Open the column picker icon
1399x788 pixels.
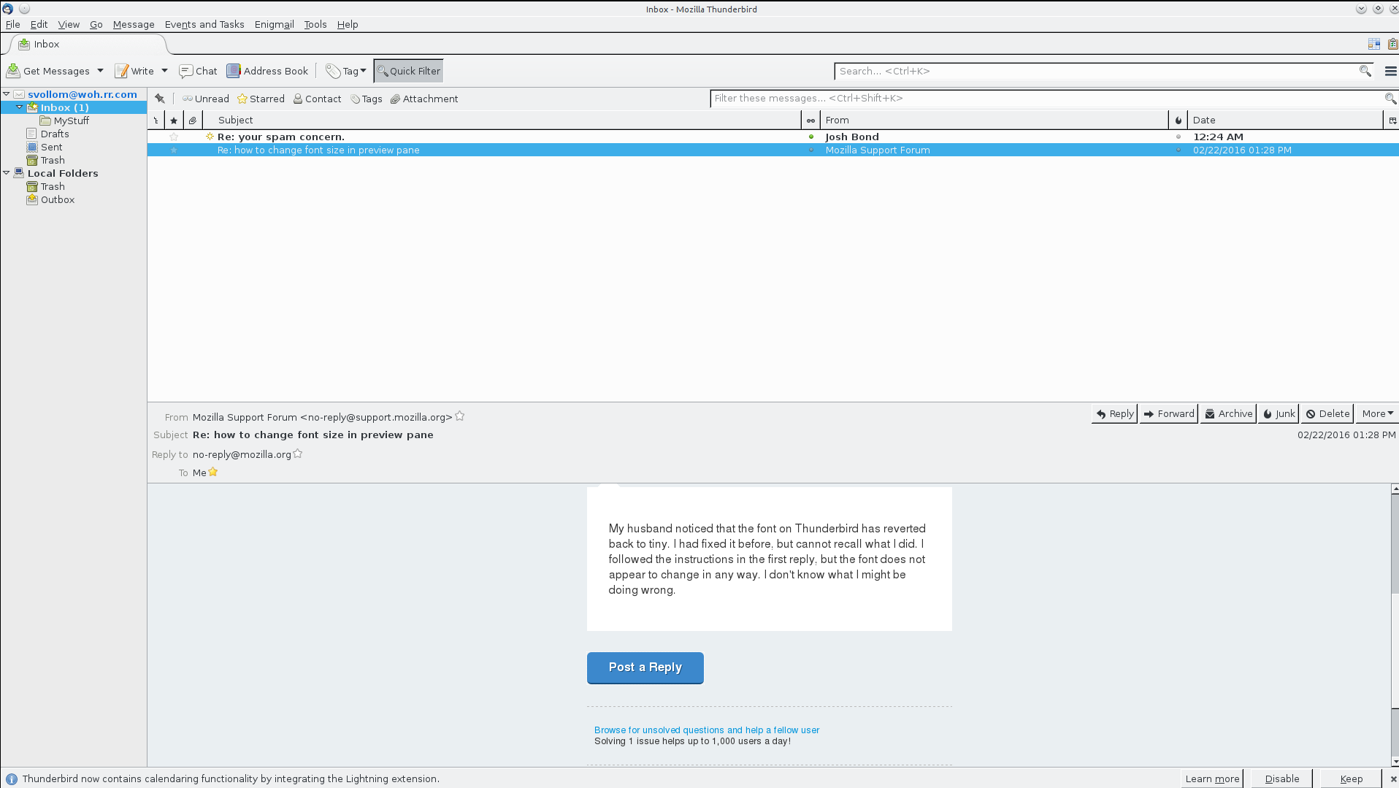1392,121
